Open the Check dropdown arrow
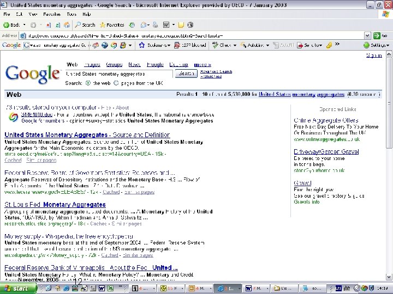 [235, 45]
